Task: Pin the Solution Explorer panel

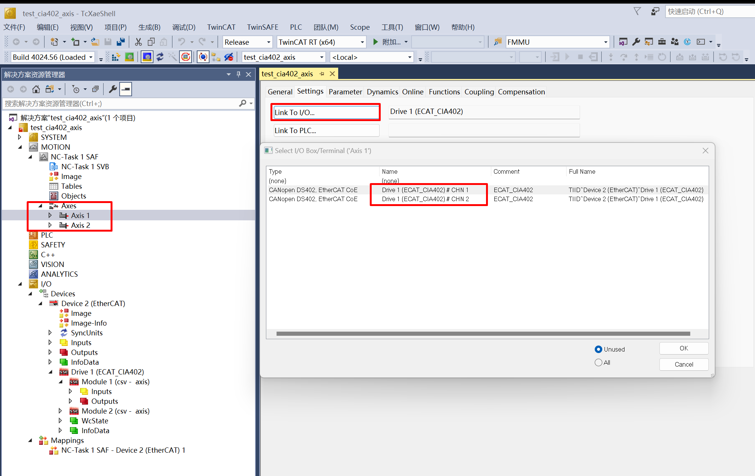Action: pos(238,74)
